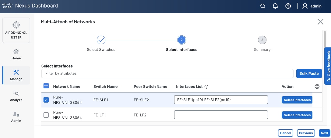Open the Manage sidebar section

click(x=16, y=75)
